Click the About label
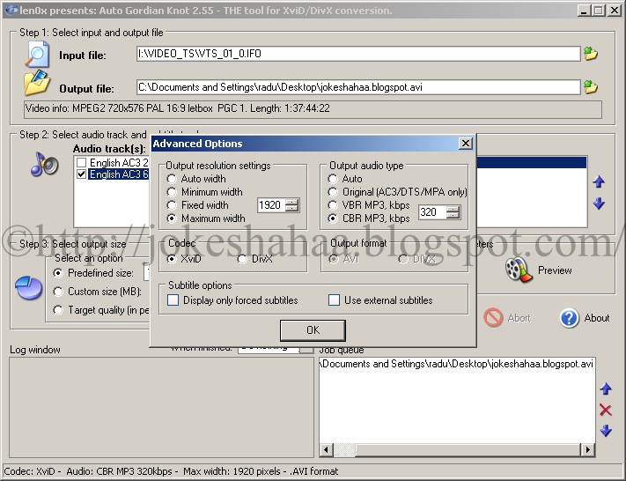Screen dimensions: 626x481 [596, 318]
